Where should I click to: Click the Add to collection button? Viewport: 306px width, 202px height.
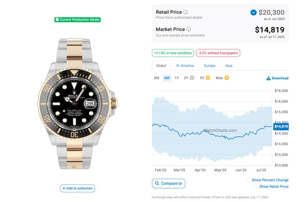pos(78,188)
